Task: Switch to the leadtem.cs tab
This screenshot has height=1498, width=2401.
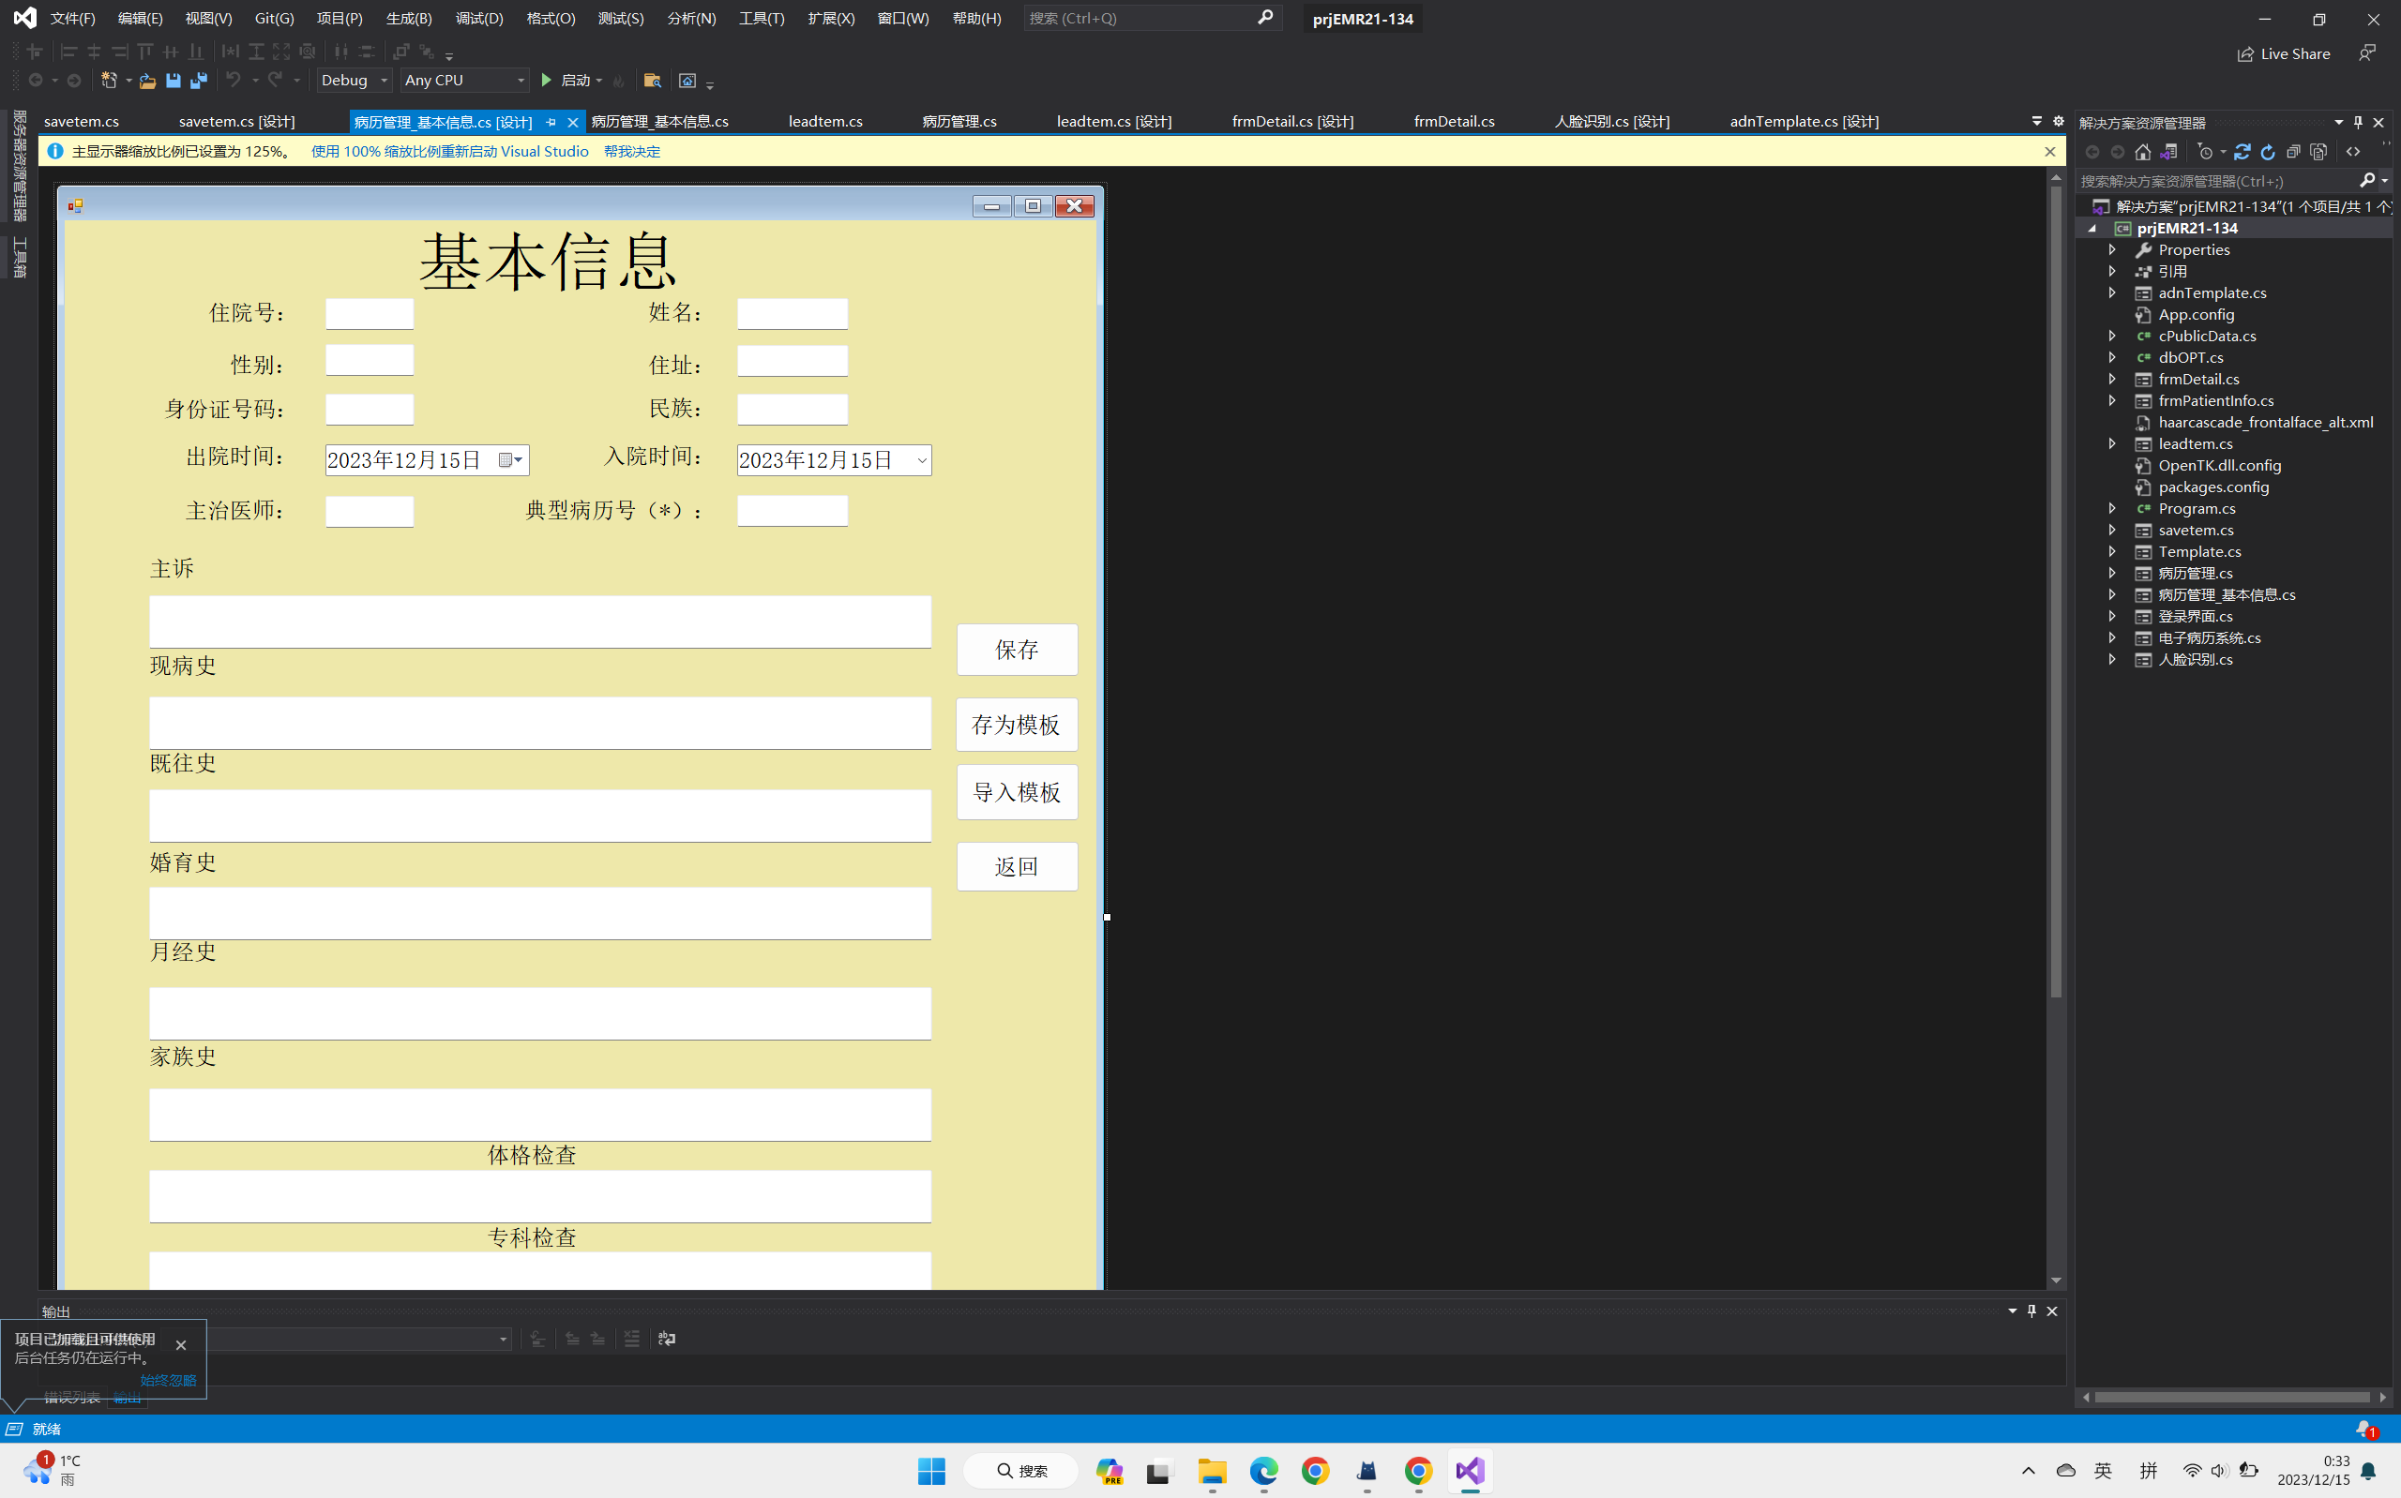Action: click(825, 121)
